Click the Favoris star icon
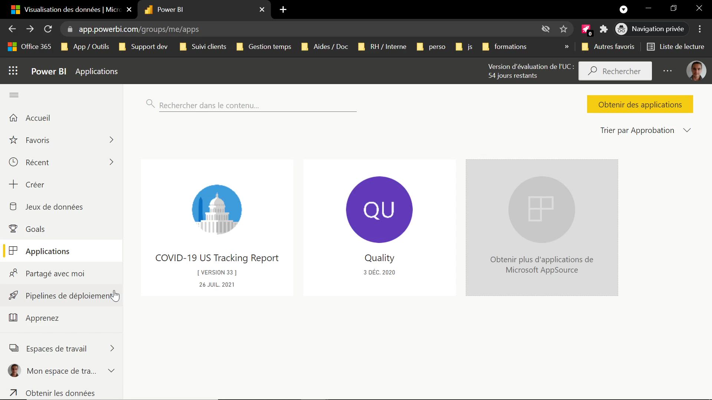Image resolution: width=712 pixels, height=400 pixels. (x=13, y=140)
